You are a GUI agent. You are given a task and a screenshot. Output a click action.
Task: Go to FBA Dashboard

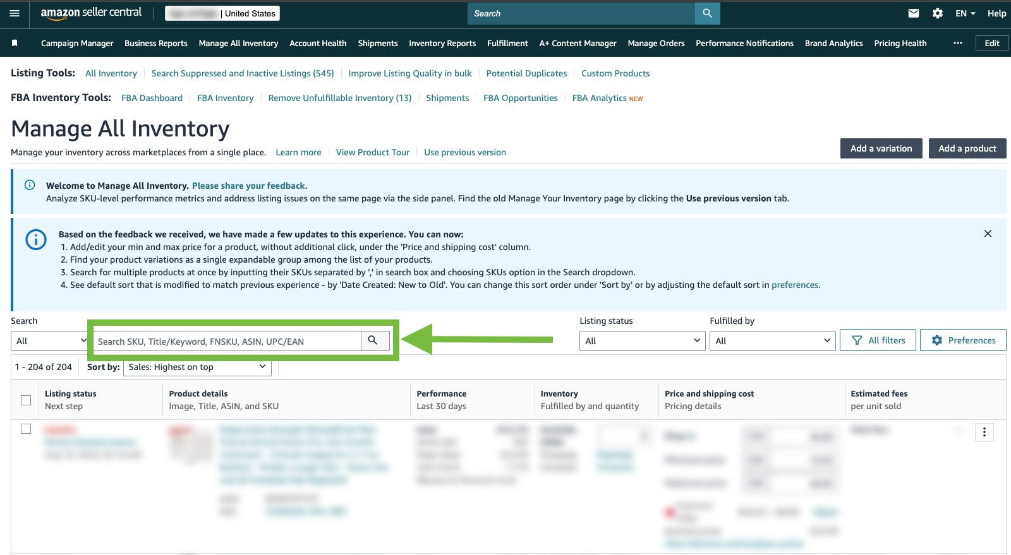[x=152, y=98]
